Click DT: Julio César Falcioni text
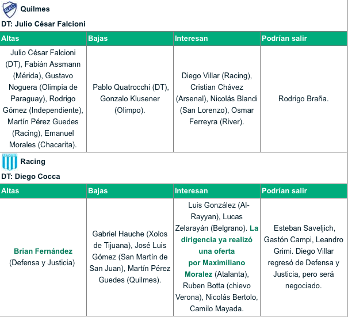The width and height of the screenshot is (348, 317). (x=43, y=24)
